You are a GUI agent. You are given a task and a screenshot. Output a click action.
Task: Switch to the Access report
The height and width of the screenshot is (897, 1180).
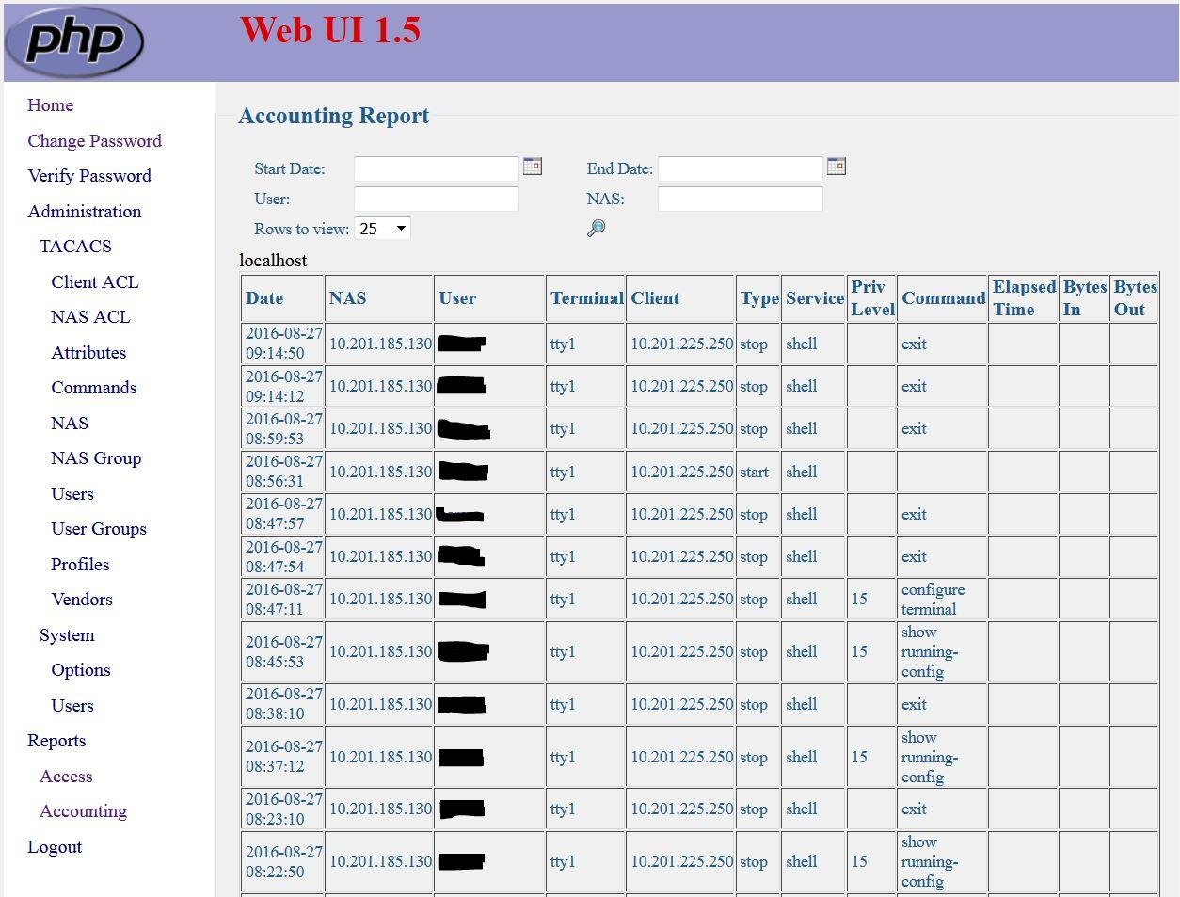(65, 776)
